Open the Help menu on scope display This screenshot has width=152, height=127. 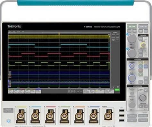[23, 31]
